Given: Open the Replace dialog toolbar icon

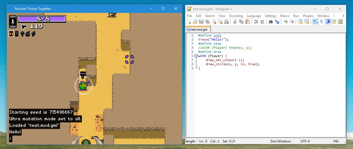Looking at the screenshot, I should pos(277,22).
